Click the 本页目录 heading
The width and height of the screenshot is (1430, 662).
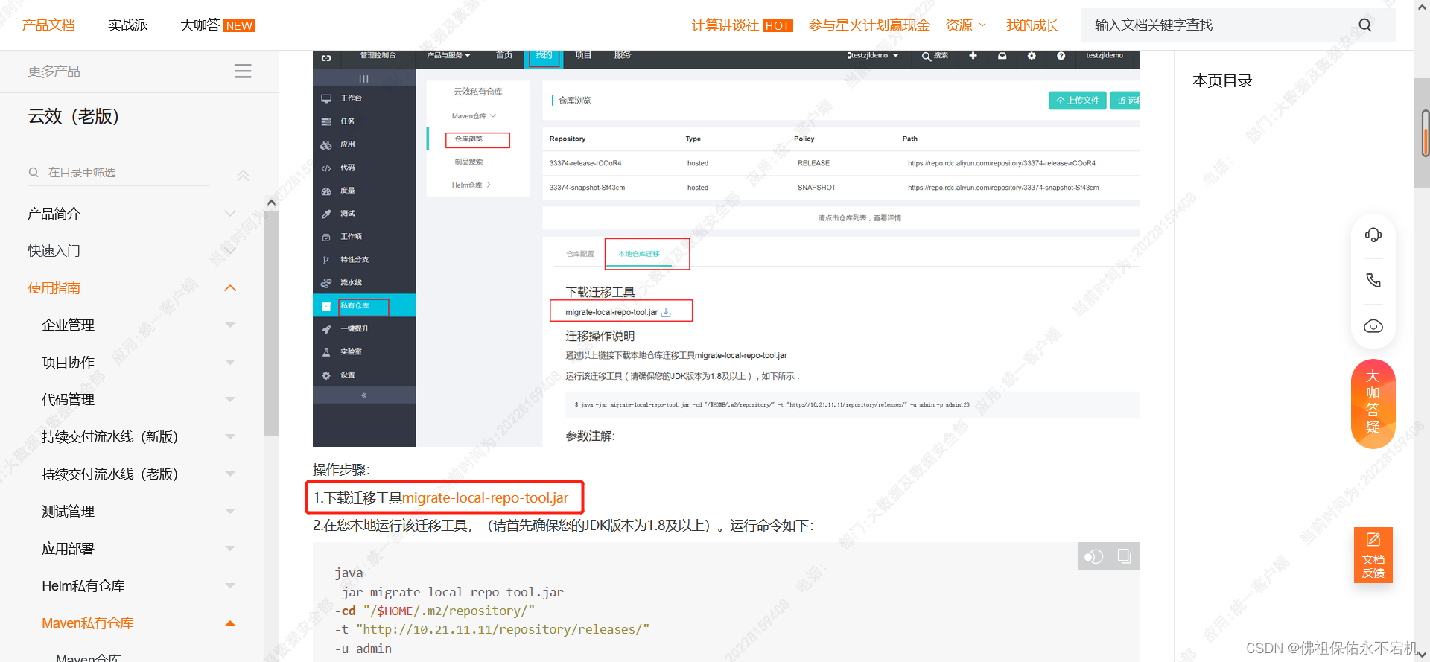[1222, 81]
